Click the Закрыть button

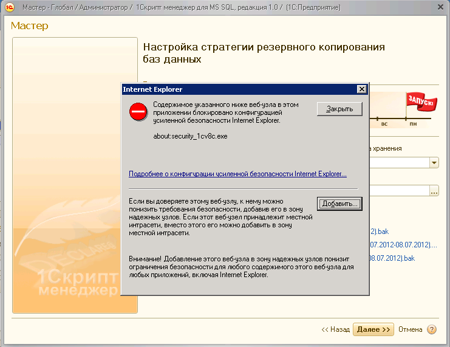339,109
